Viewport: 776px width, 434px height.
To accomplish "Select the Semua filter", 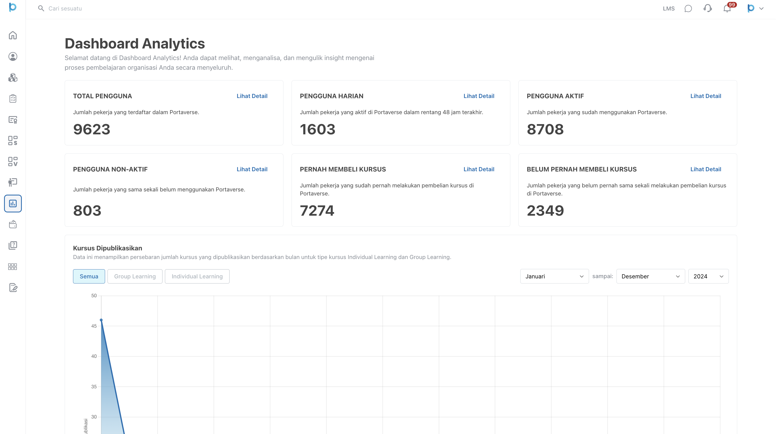I will (x=89, y=276).
